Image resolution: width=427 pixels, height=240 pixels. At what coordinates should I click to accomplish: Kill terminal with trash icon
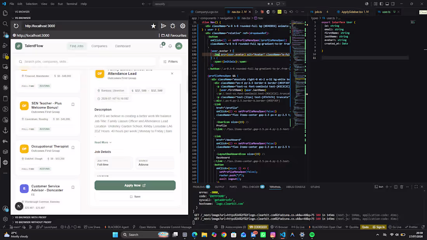(402, 187)
